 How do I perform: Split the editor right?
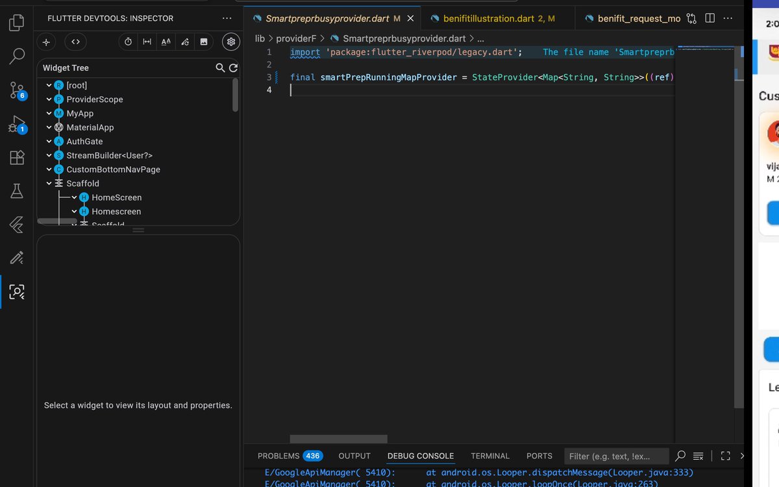710,18
